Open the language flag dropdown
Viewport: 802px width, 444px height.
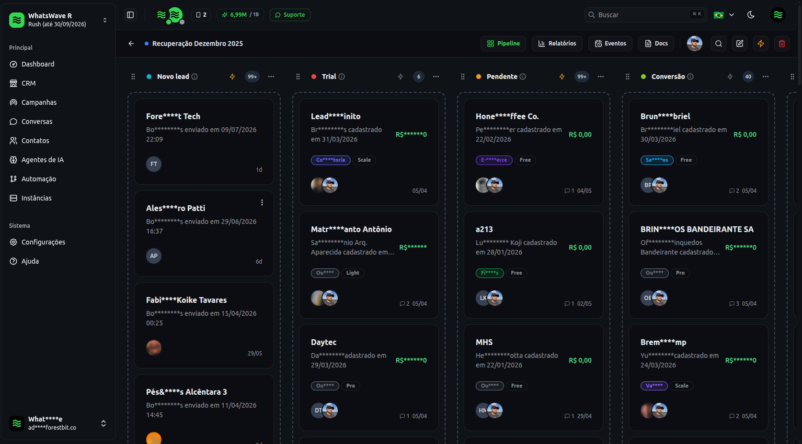tap(723, 15)
